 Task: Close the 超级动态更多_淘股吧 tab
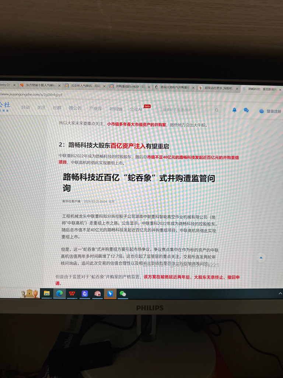237,89
